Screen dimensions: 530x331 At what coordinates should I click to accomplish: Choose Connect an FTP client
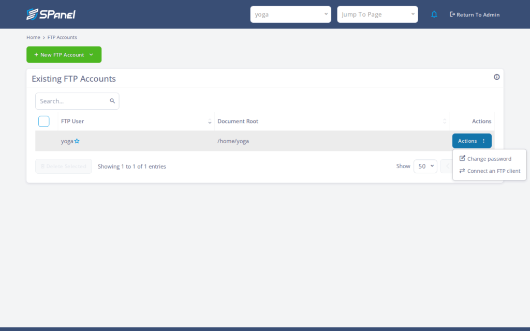(489, 171)
